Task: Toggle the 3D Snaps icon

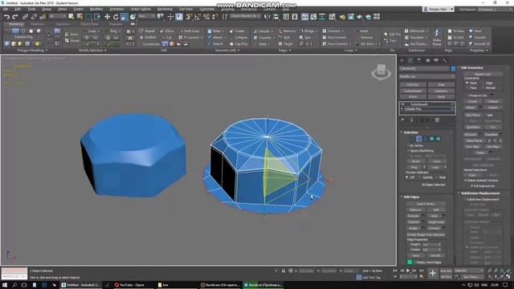Action: point(189,17)
